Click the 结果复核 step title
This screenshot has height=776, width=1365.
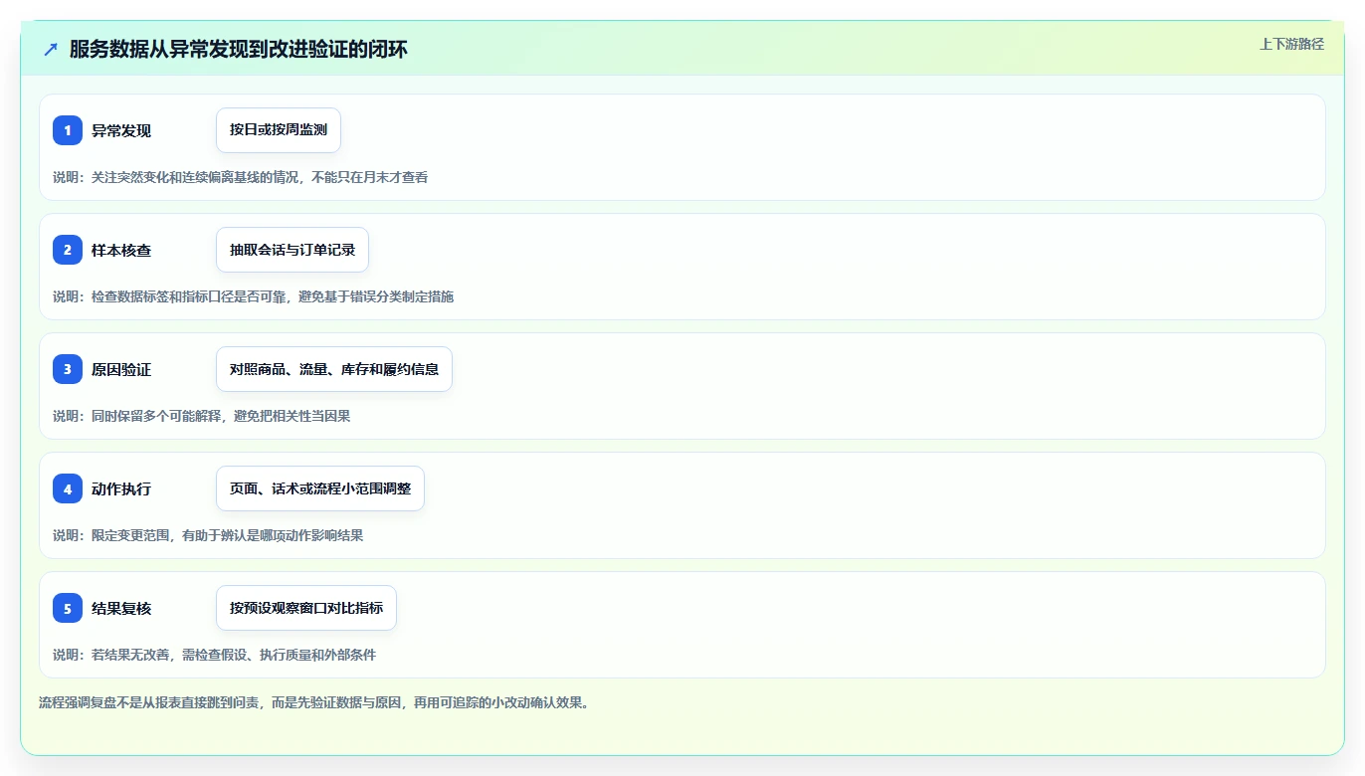[x=121, y=608]
